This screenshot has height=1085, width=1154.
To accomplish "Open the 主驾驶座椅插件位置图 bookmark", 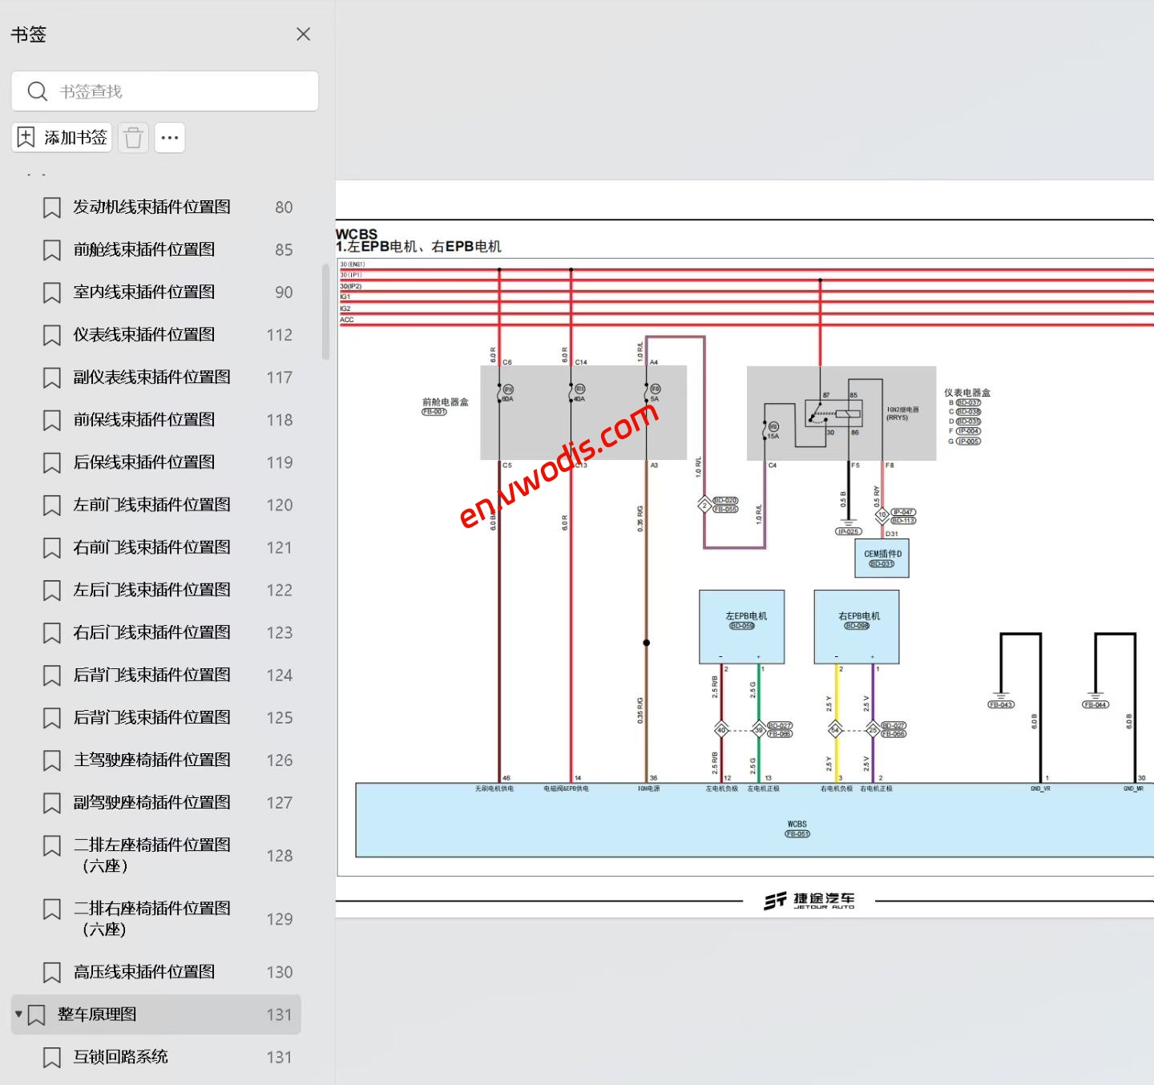I will click(151, 760).
